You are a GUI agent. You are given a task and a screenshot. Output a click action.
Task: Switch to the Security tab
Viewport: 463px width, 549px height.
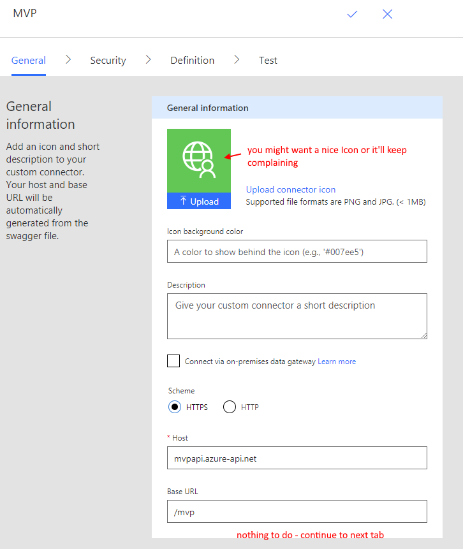point(108,61)
